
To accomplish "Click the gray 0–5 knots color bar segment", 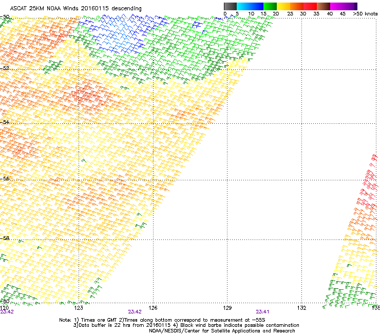I will (x=230, y=6).
